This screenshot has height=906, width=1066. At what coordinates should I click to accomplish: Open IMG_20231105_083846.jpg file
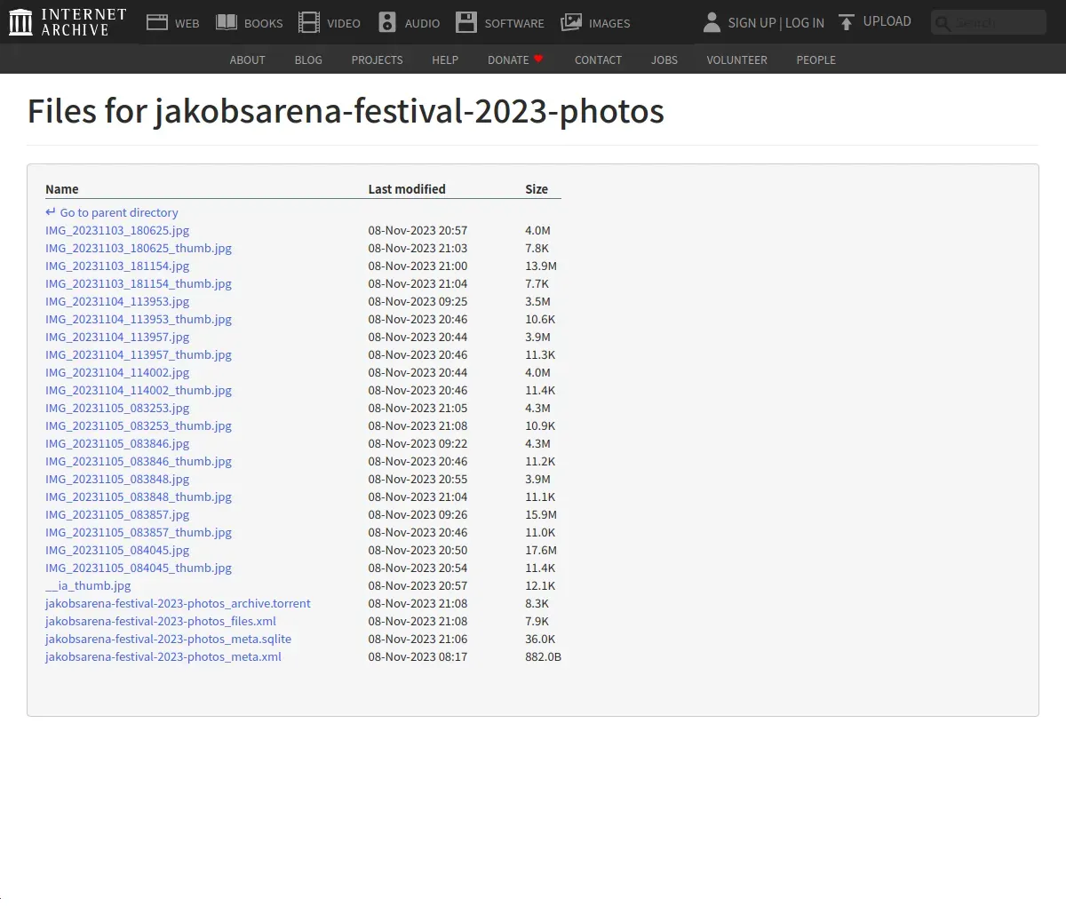(x=117, y=443)
